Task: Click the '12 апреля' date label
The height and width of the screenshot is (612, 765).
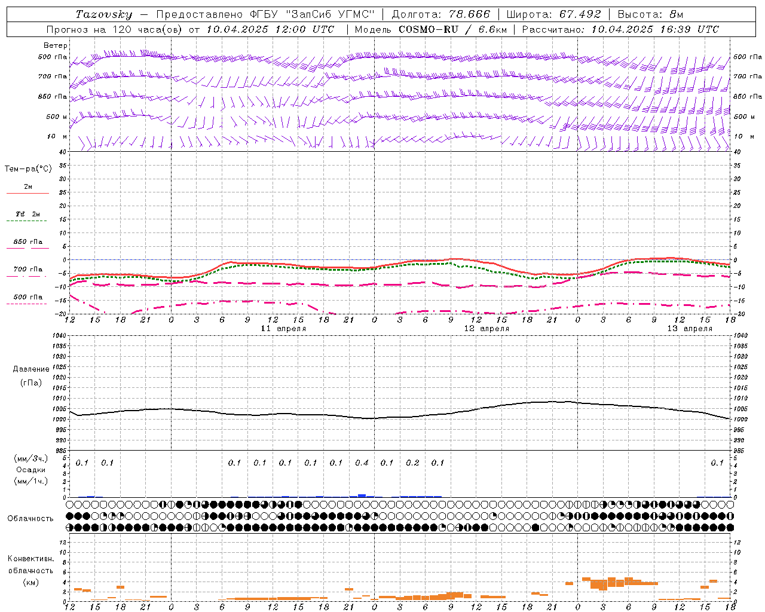Action: [486, 329]
